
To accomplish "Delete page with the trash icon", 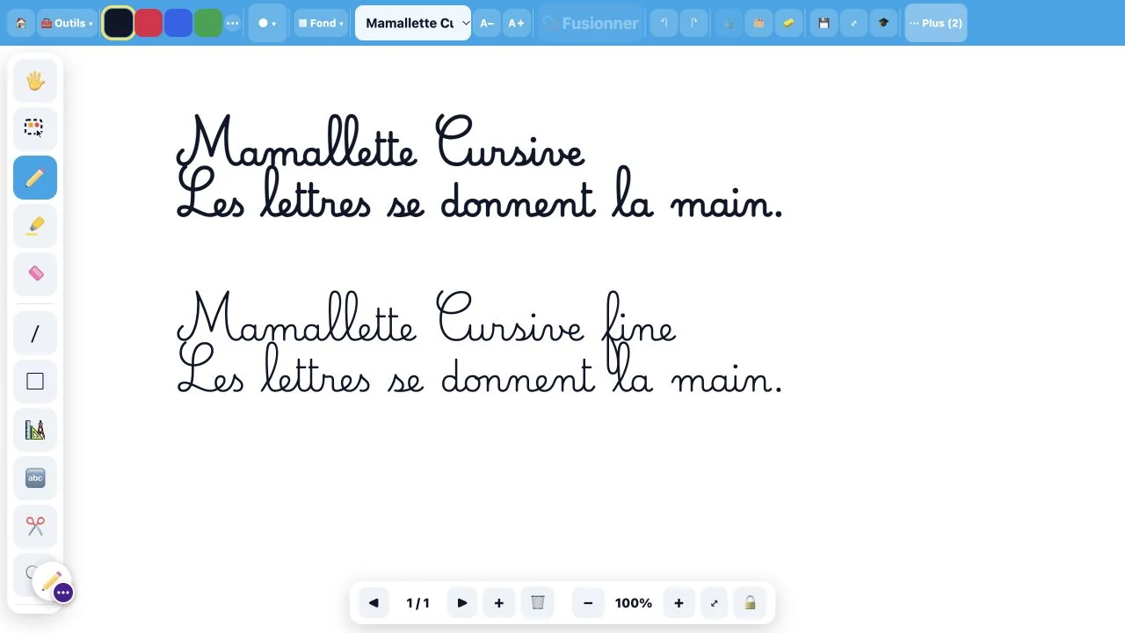I will point(538,603).
